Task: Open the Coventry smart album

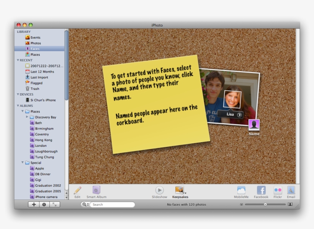Action: [x=39, y=134]
